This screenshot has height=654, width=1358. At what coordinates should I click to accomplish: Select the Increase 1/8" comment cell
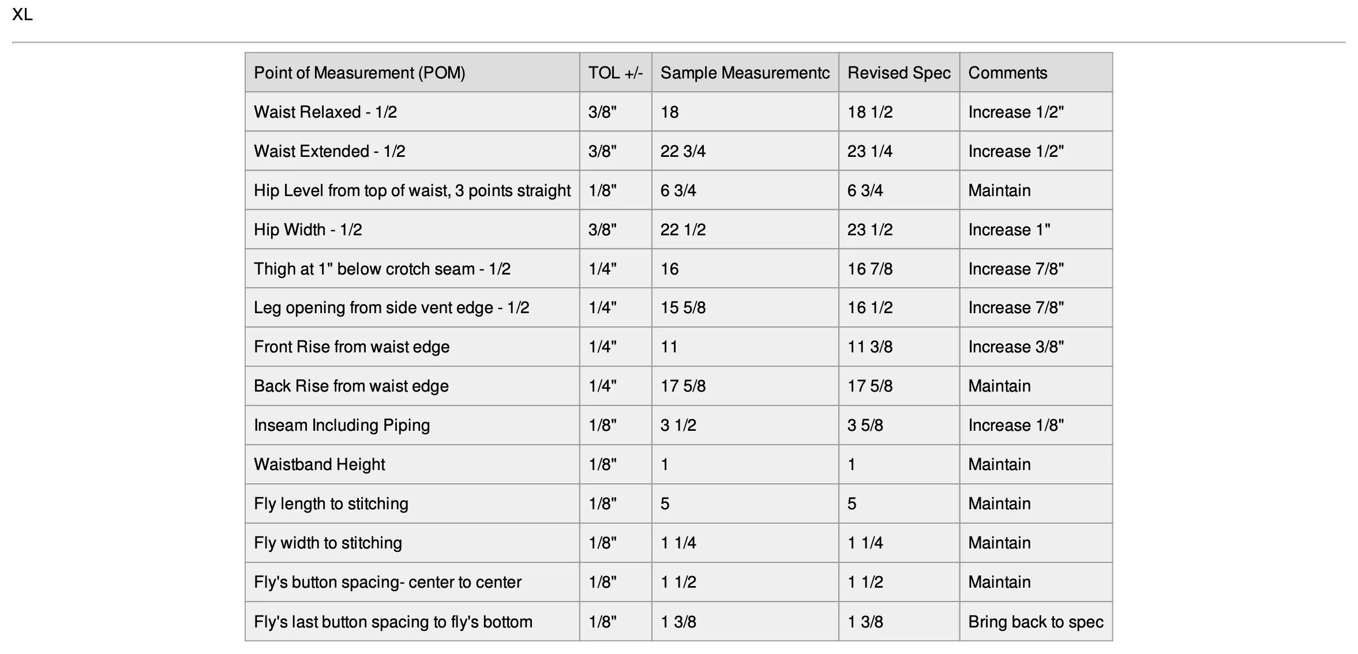1036,425
